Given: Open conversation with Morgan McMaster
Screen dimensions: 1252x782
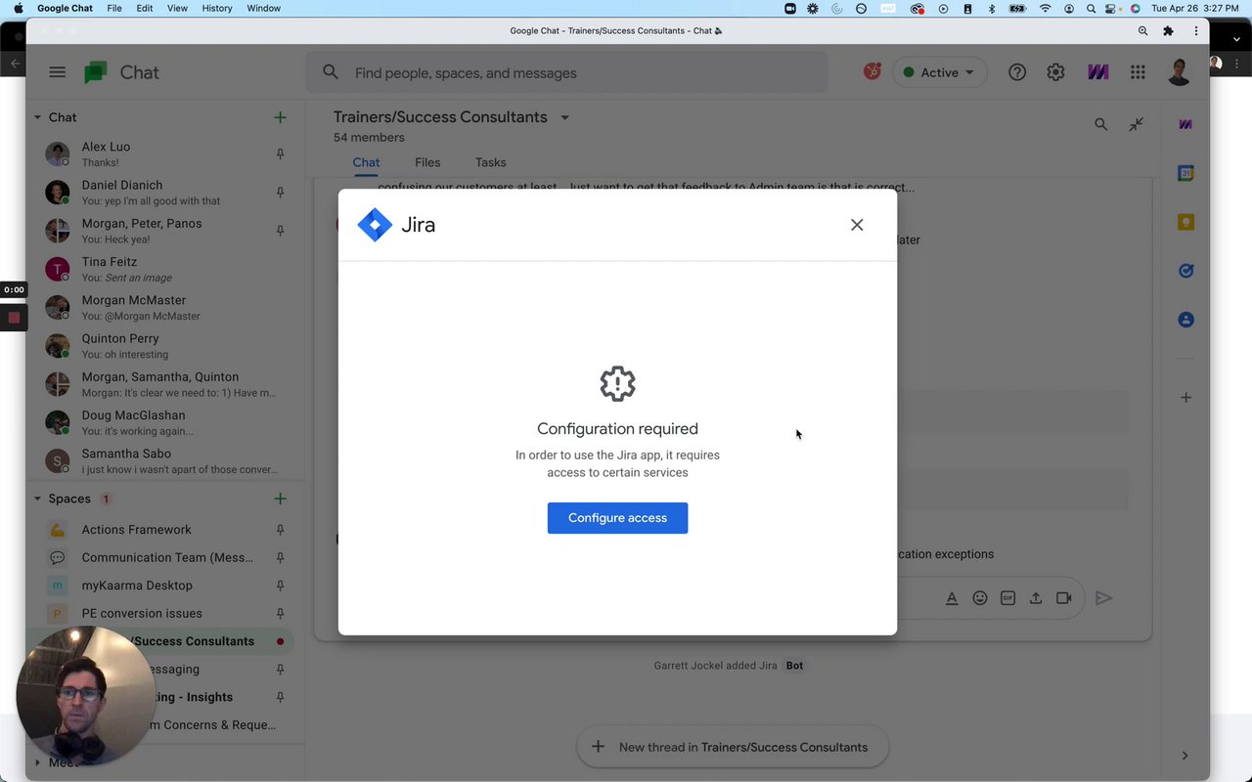Looking at the screenshot, I should 164,308.
